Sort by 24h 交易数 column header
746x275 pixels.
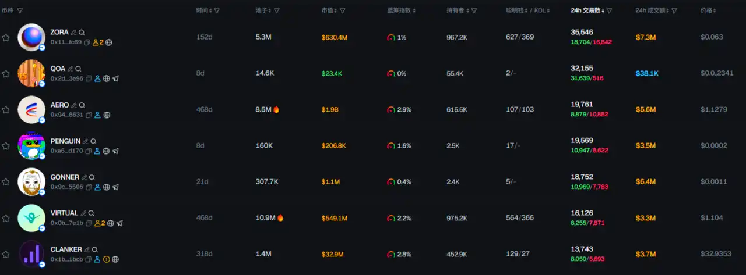pos(586,10)
